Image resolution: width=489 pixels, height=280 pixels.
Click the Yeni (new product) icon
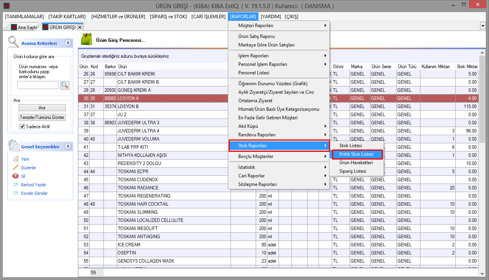coord(15,159)
